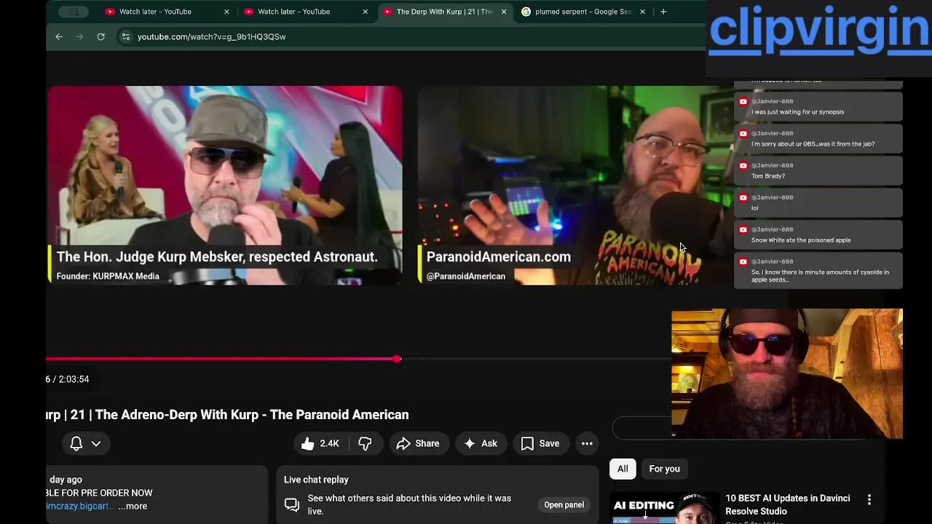Open 10 BEST AI Updates in Davinci title

coord(788,504)
